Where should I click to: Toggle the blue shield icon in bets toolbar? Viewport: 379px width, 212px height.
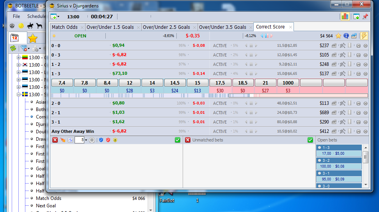[100, 140]
